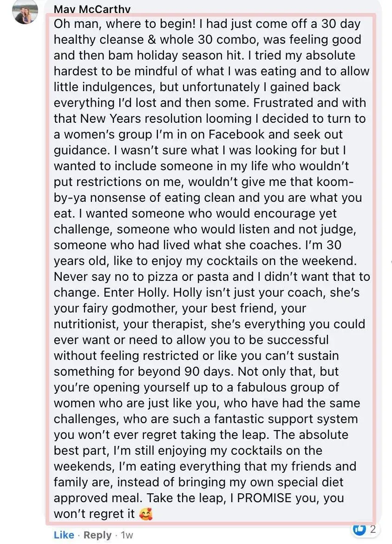Click the phrase pizza or pasta
392x544 pixels.
coord(189,277)
